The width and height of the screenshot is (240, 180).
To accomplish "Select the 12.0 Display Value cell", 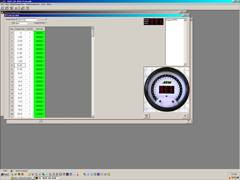I will (x=20, y=81).
